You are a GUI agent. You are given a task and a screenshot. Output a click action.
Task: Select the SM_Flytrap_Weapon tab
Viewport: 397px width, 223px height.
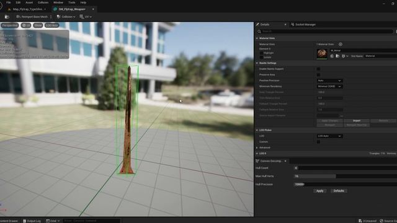point(72,9)
